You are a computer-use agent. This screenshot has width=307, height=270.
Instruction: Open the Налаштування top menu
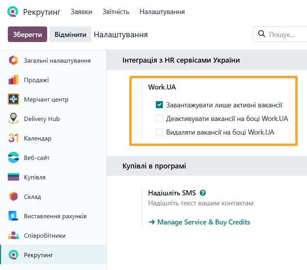(162, 12)
